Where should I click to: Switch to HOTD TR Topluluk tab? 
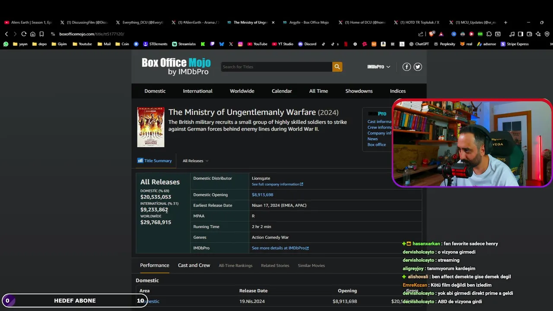(x=416, y=22)
